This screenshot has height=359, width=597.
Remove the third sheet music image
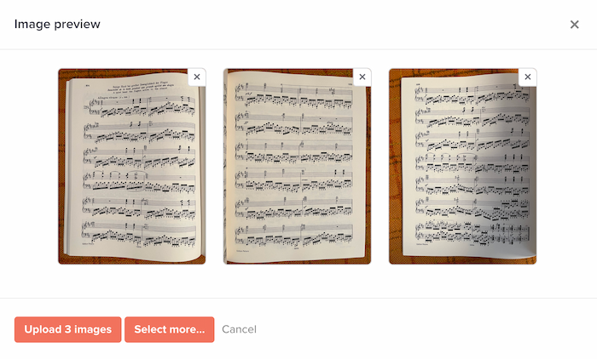(x=527, y=77)
